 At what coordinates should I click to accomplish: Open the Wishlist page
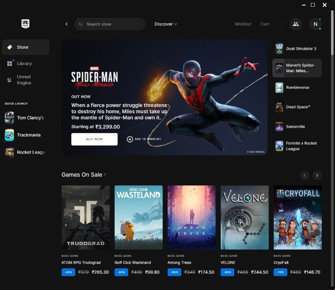[x=243, y=24]
